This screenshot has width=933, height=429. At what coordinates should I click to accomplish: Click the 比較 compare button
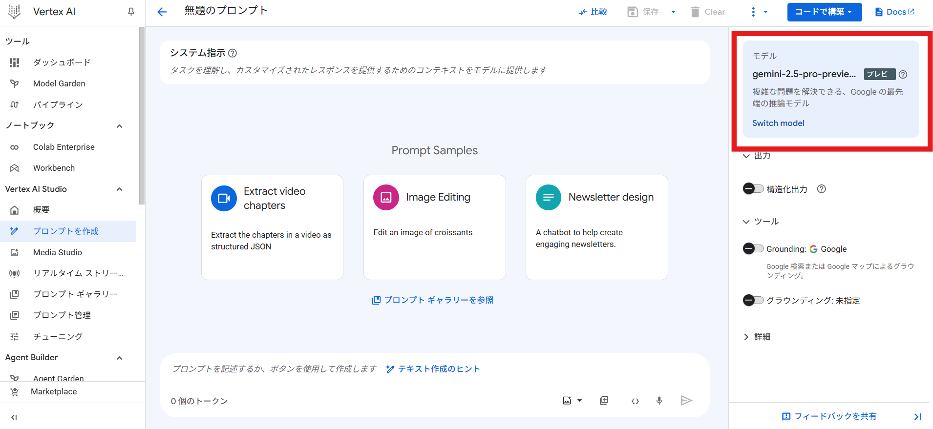[593, 12]
